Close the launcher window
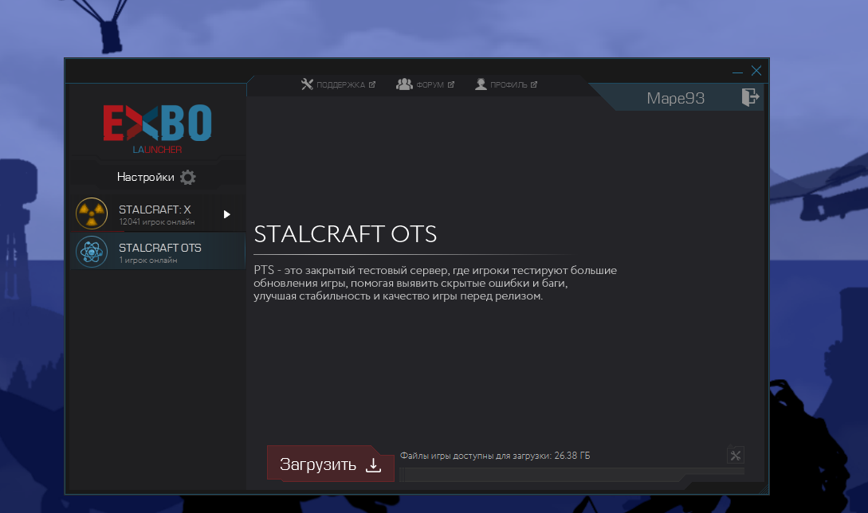This screenshot has height=513, width=868. point(756,71)
